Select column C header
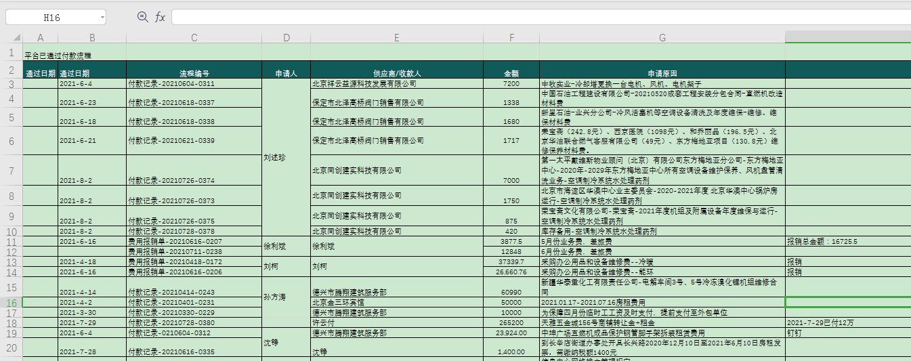Screen dimensions: 911x361 pos(194,37)
